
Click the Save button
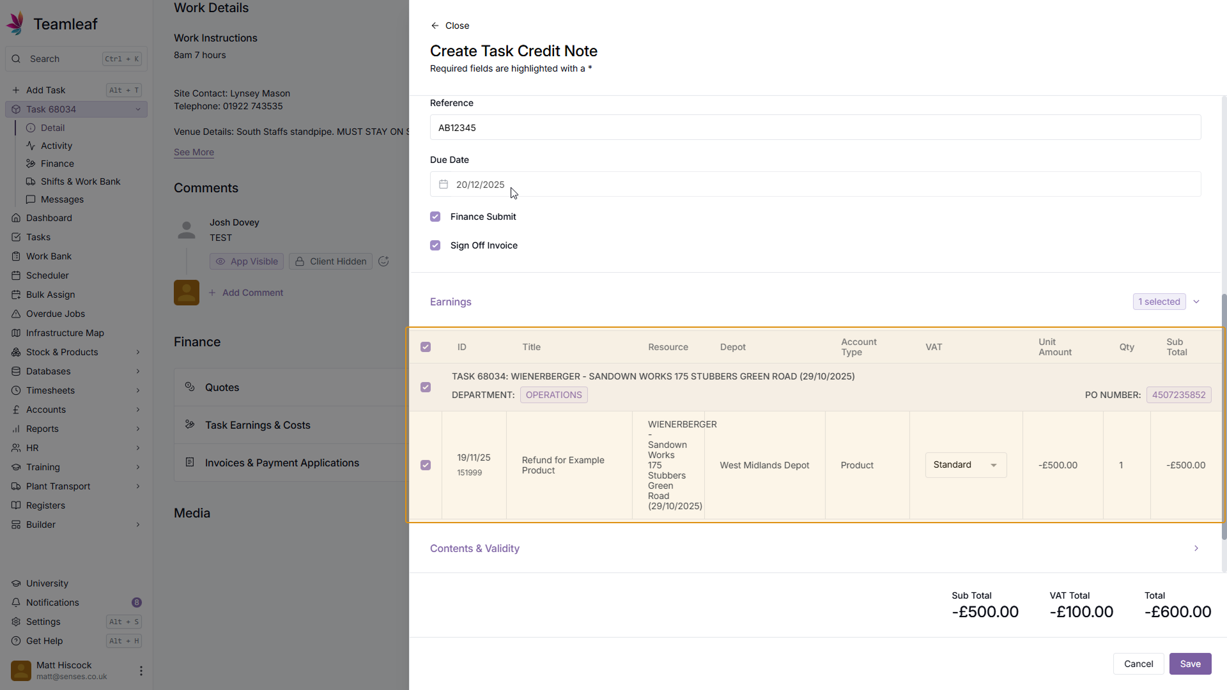coord(1190,664)
